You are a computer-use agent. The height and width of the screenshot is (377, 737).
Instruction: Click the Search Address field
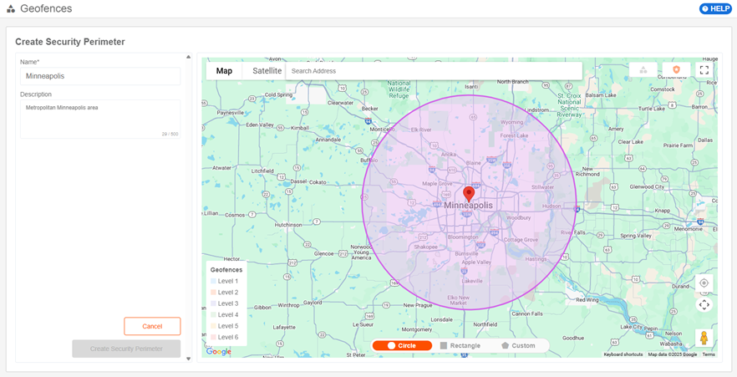click(433, 71)
